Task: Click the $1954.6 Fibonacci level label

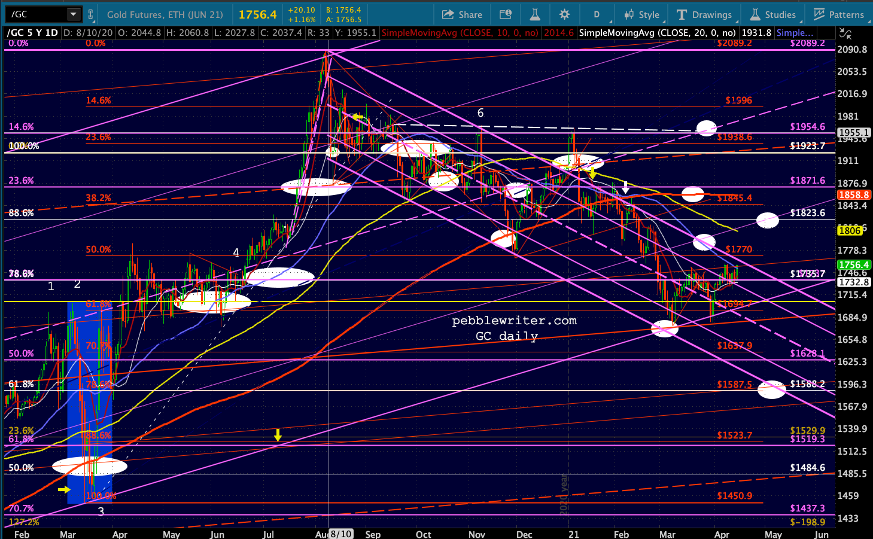Action: [807, 126]
